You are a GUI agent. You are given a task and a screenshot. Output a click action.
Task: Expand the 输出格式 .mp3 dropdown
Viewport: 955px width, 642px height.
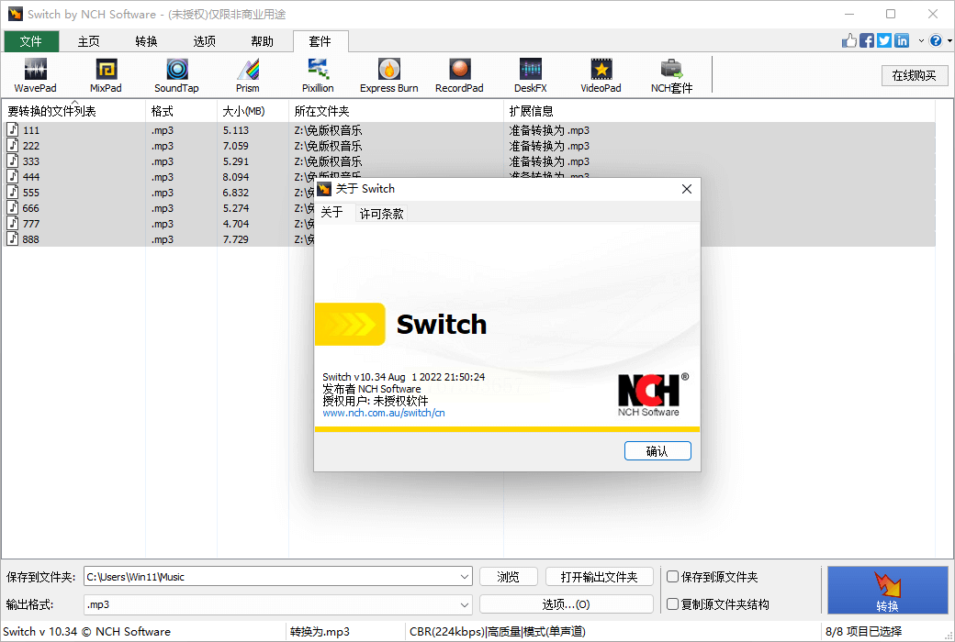click(464, 604)
